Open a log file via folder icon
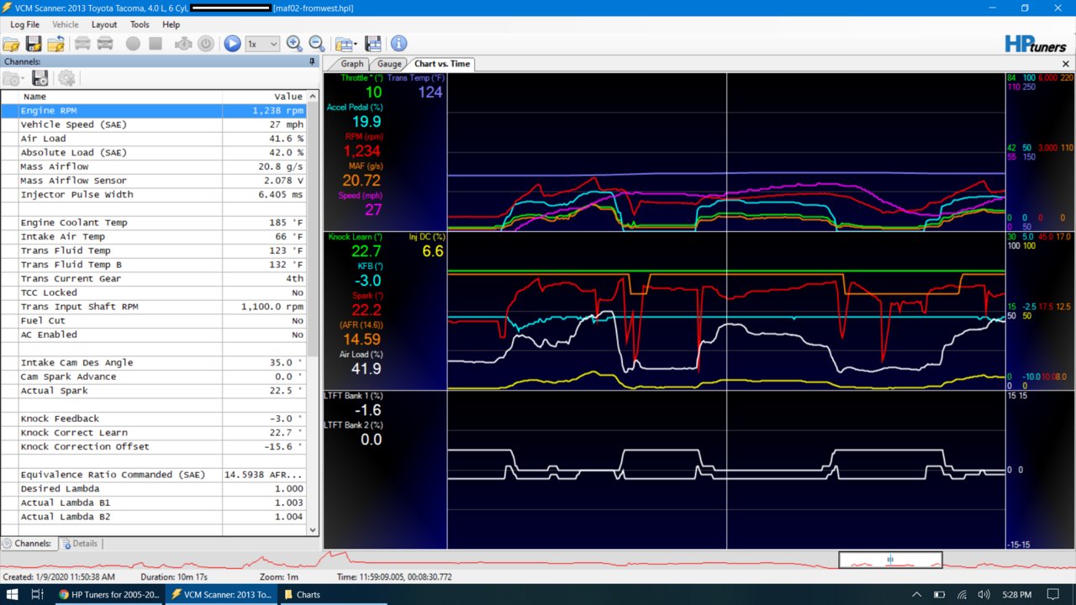Image resolution: width=1076 pixels, height=605 pixels. 11,44
